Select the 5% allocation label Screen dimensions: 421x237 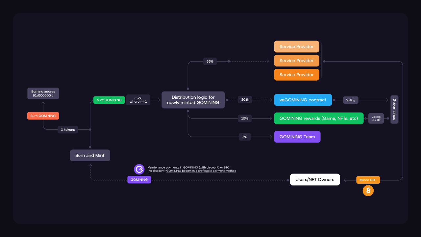tap(245, 137)
